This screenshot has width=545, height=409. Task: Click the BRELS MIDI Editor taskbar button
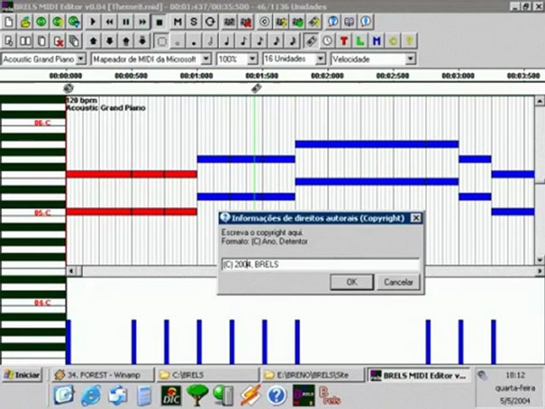click(x=418, y=375)
